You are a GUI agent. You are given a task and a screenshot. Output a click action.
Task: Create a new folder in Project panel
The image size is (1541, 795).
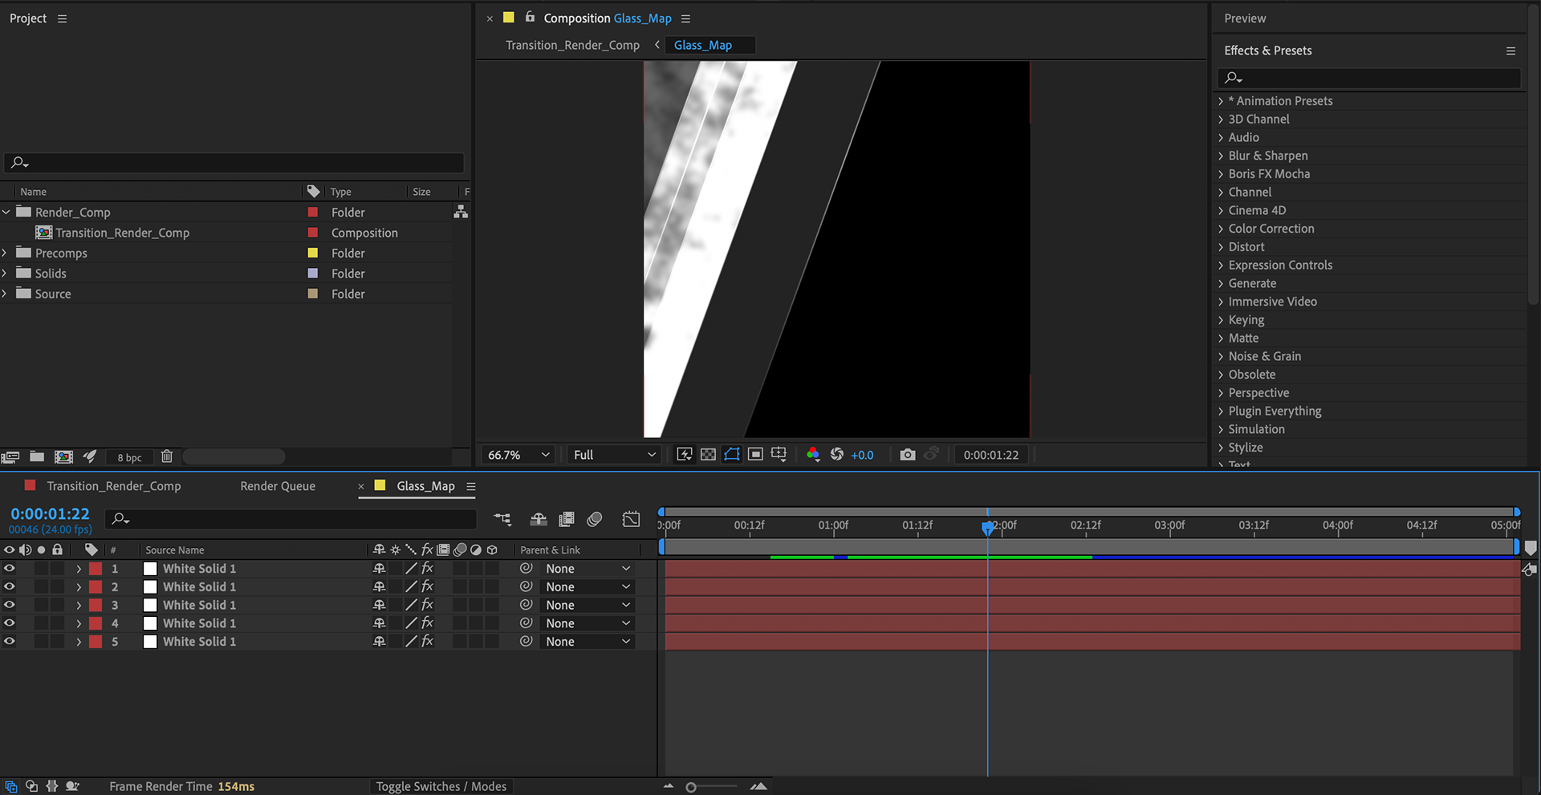point(37,456)
